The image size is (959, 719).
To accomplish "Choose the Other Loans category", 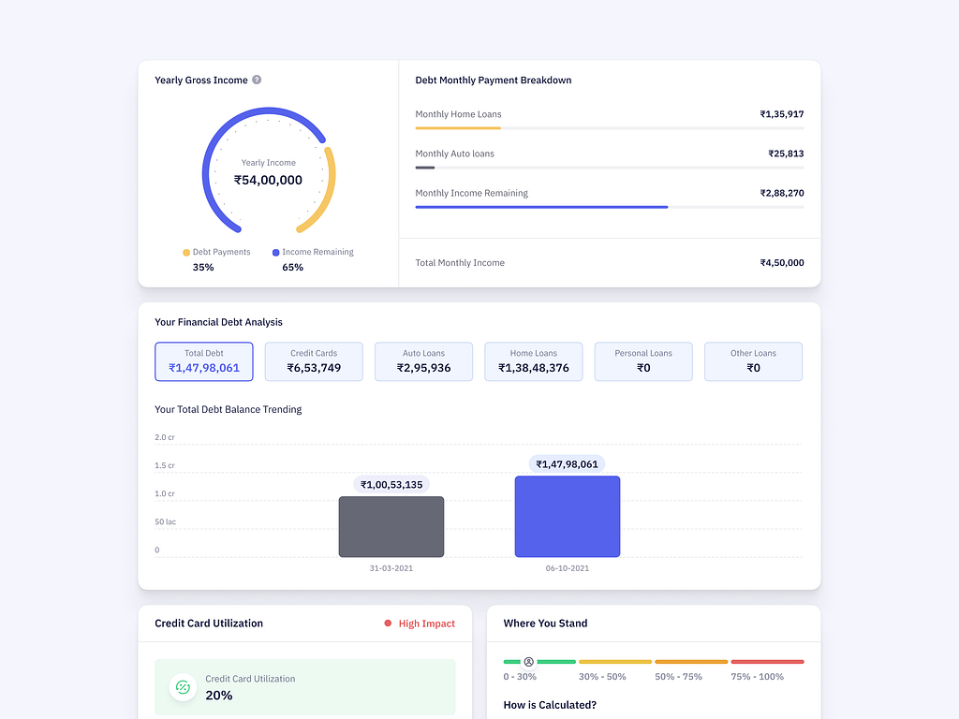I will coord(753,361).
